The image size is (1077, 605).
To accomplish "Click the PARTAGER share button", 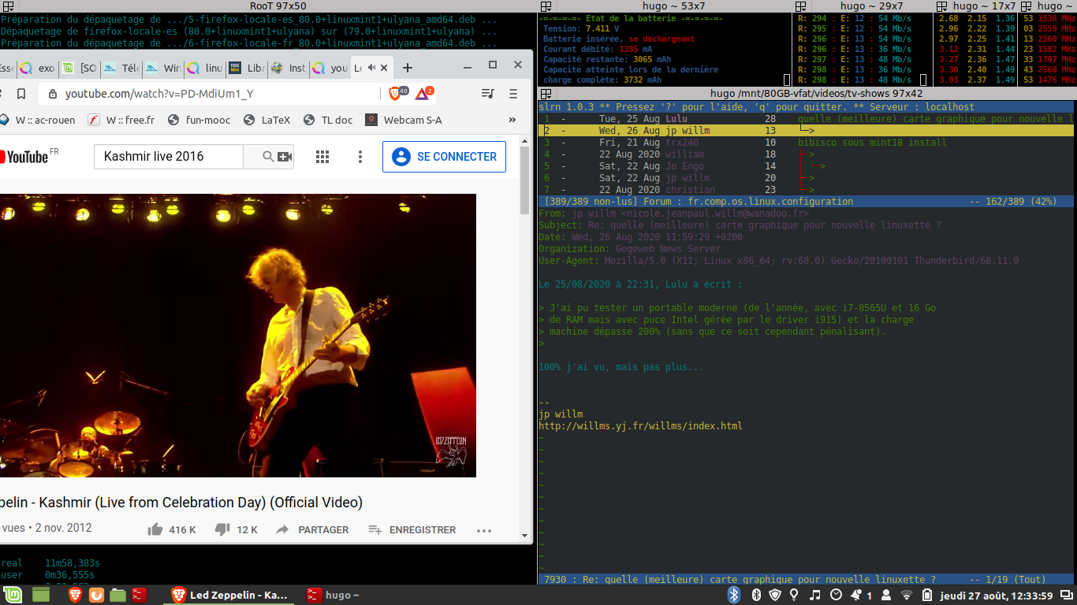I will click(312, 530).
